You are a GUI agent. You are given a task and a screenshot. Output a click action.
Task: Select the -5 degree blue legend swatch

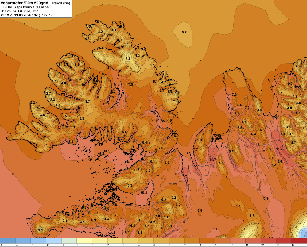8,241
